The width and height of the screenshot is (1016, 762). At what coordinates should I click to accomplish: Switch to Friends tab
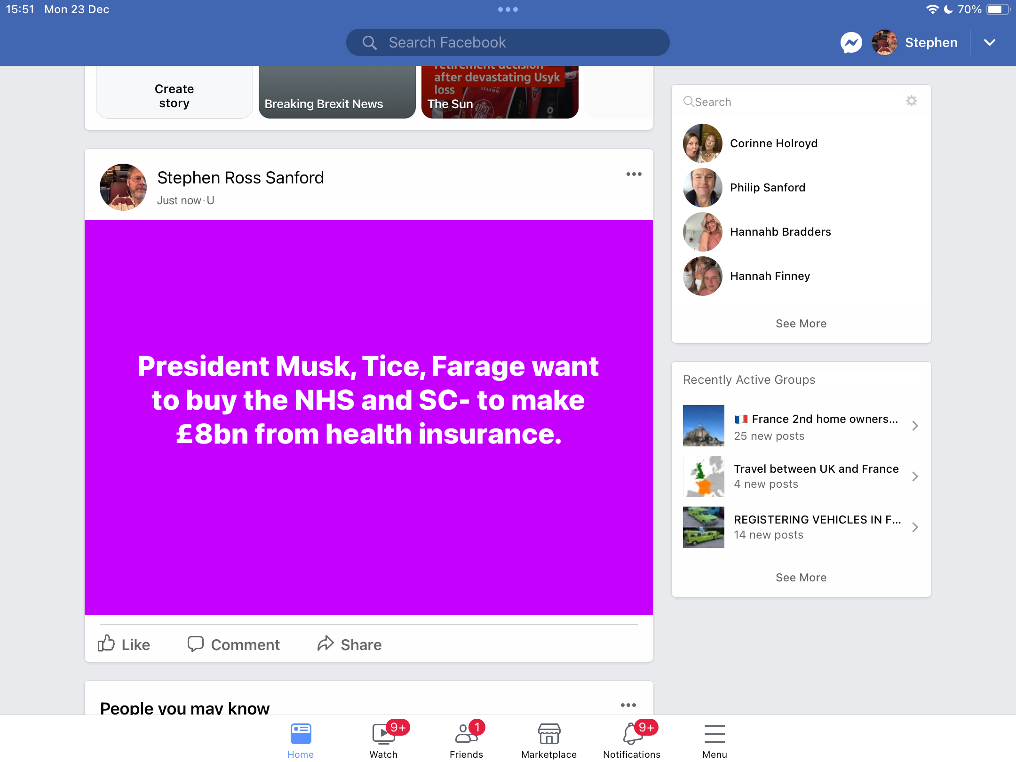466,740
